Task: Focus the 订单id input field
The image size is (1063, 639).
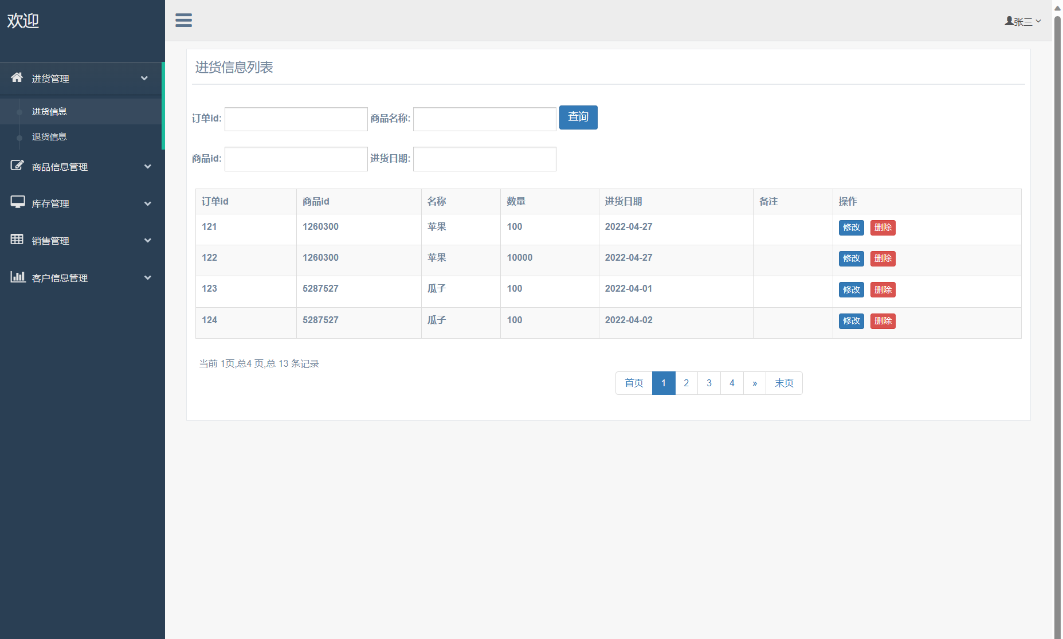Action: [296, 119]
